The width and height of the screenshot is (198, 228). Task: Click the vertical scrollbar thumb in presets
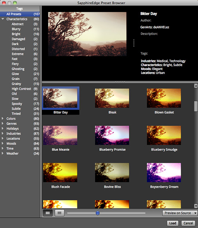196,106
